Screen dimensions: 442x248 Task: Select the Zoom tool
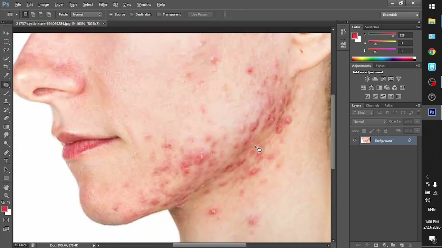tap(6, 196)
